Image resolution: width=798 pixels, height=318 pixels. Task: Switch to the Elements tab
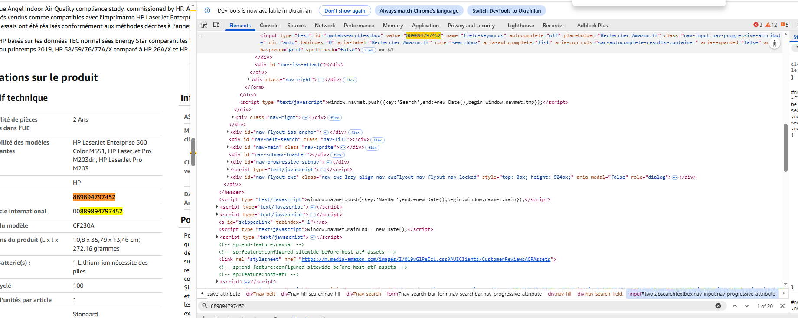pos(240,26)
